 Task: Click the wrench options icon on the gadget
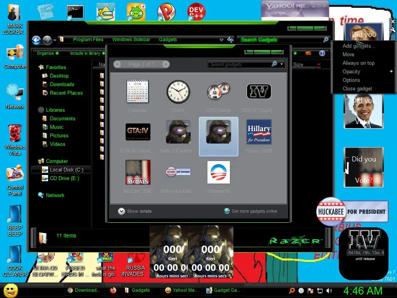point(393,29)
